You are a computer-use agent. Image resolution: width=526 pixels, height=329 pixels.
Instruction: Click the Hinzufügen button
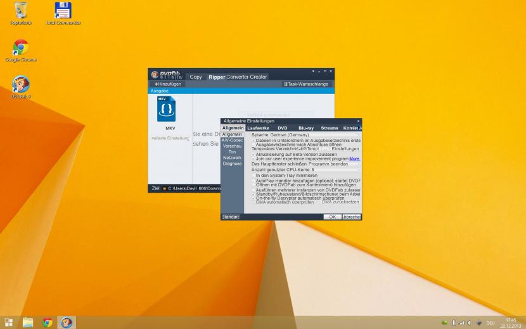click(x=167, y=84)
